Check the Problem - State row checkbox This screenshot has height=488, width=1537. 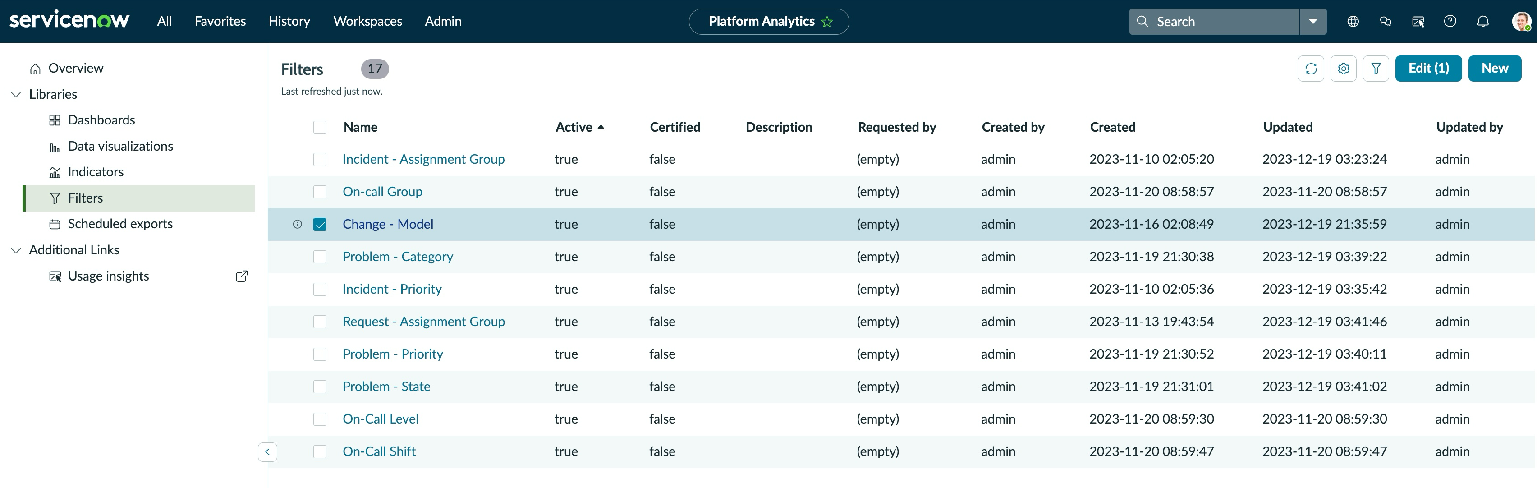pos(320,387)
